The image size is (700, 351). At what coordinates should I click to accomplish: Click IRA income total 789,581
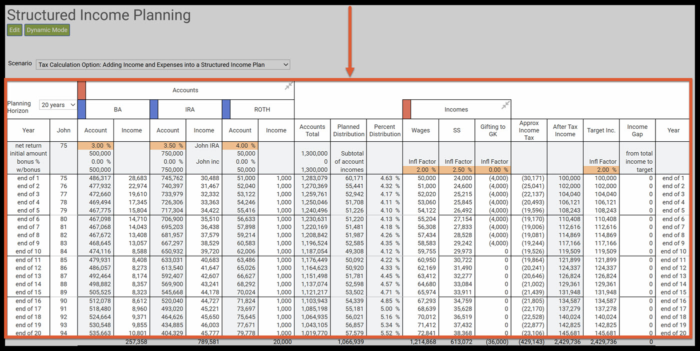pos(208,342)
